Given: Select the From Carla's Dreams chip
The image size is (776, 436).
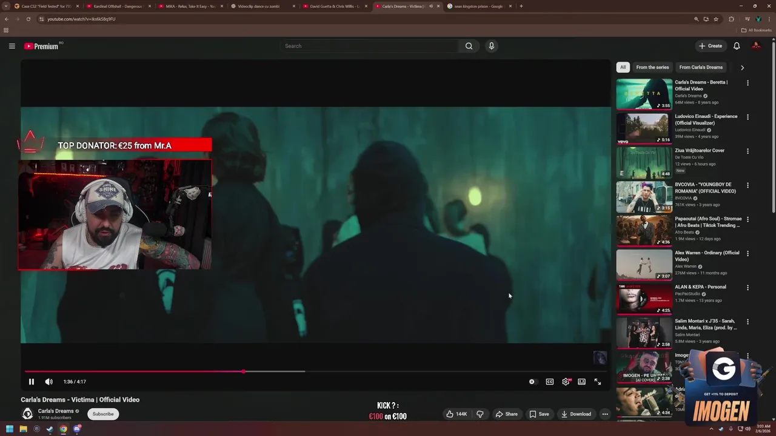Looking at the screenshot, I should click(x=701, y=67).
